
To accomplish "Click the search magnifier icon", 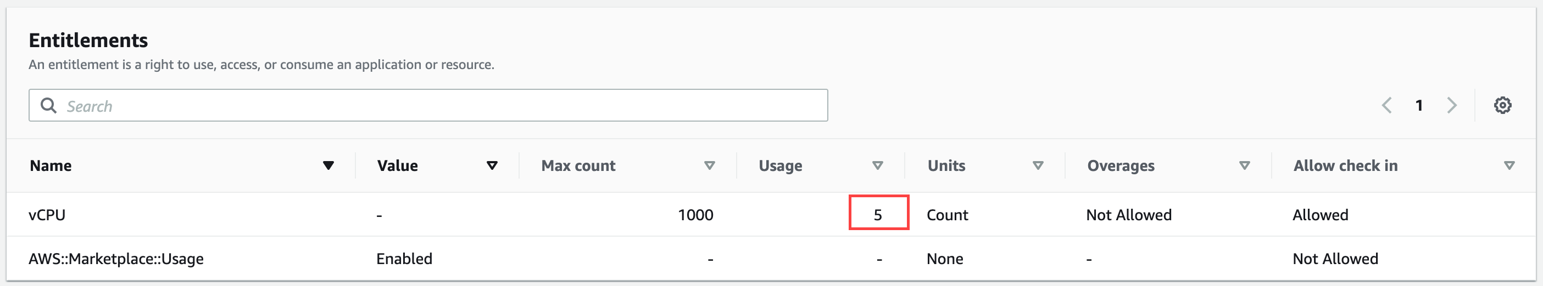I will click(48, 106).
